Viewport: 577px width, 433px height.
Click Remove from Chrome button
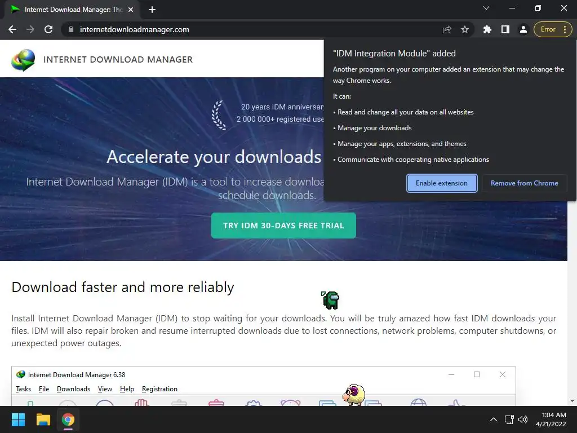(x=525, y=183)
